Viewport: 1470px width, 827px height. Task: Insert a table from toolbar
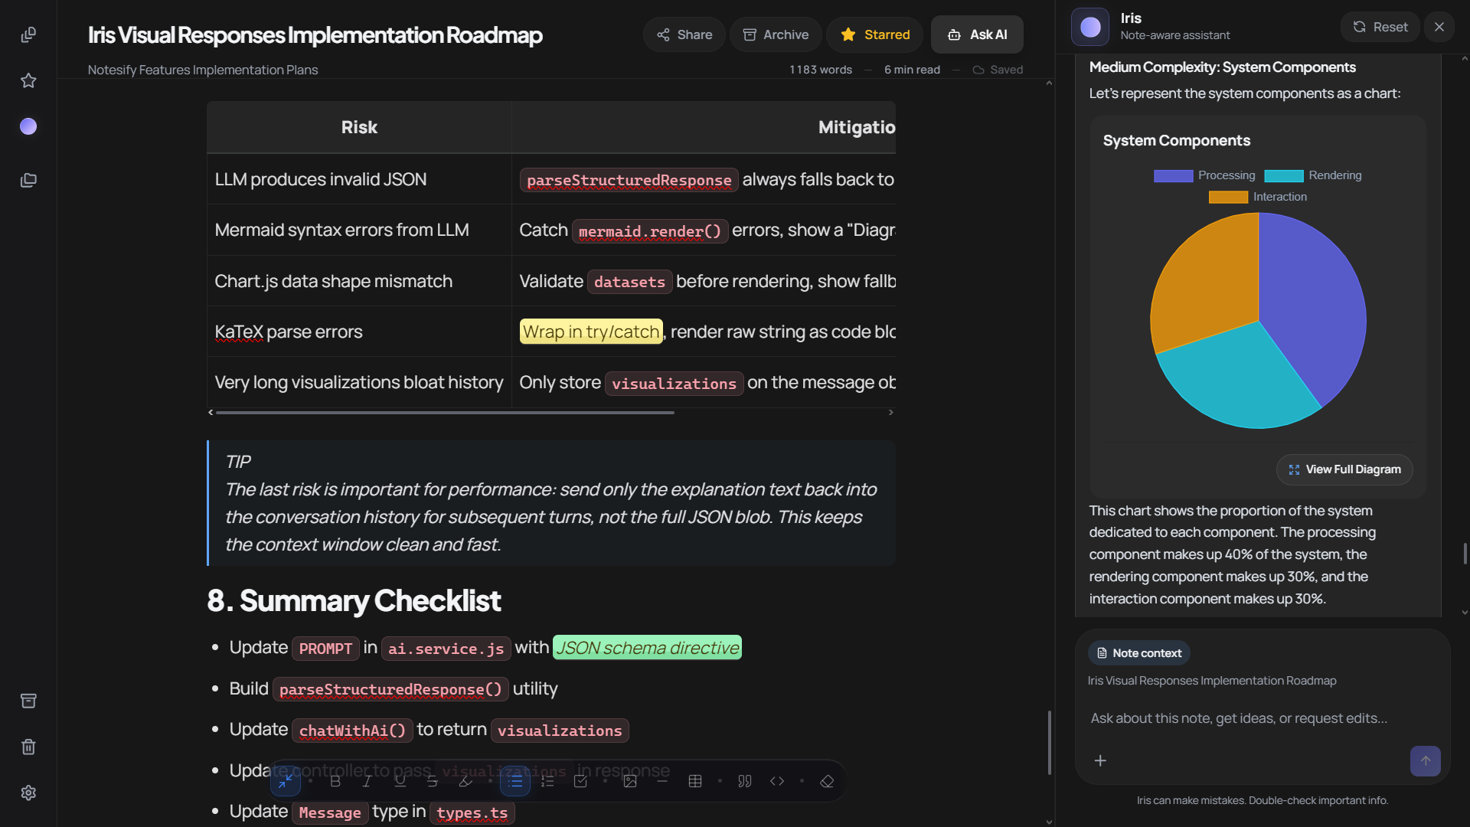695,781
